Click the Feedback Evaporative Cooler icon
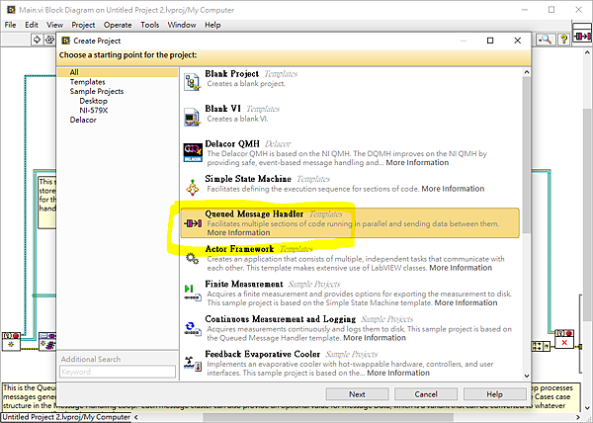 pyautogui.click(x=193, y=363)
